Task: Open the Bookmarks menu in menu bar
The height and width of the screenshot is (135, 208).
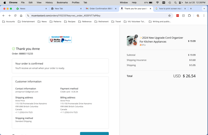Action: 62,2
